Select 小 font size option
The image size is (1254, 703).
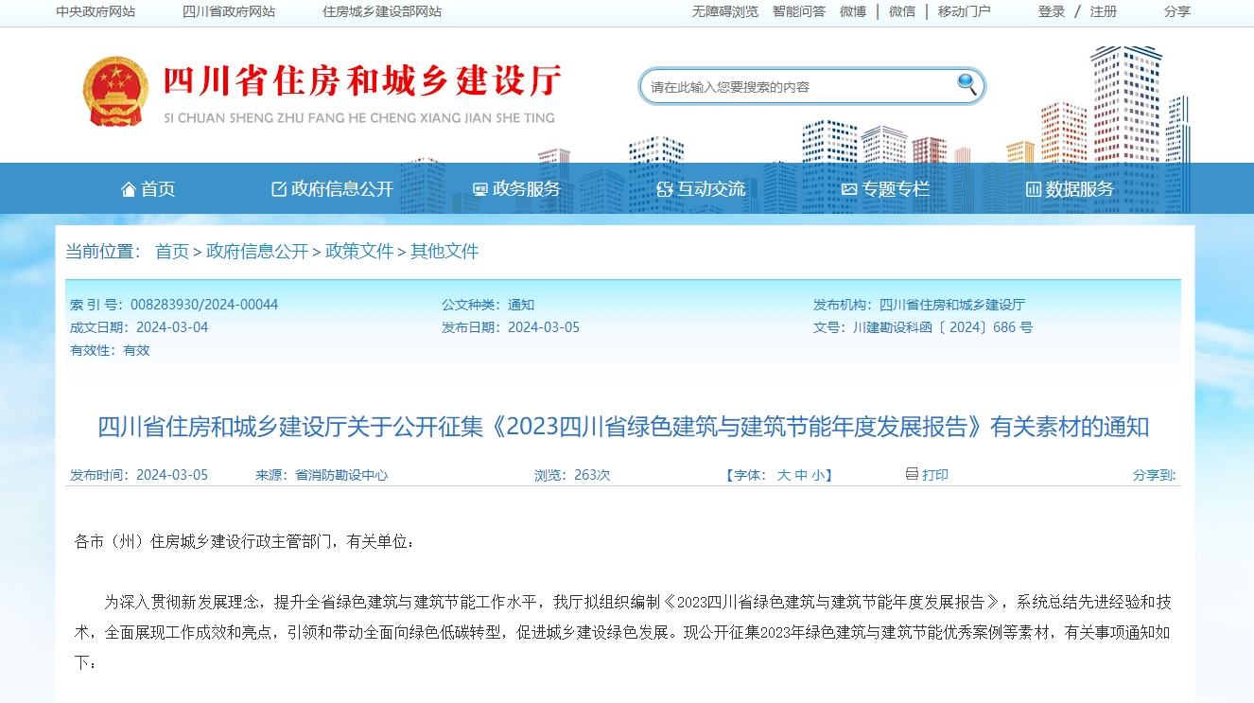click(x=817, y=474)
